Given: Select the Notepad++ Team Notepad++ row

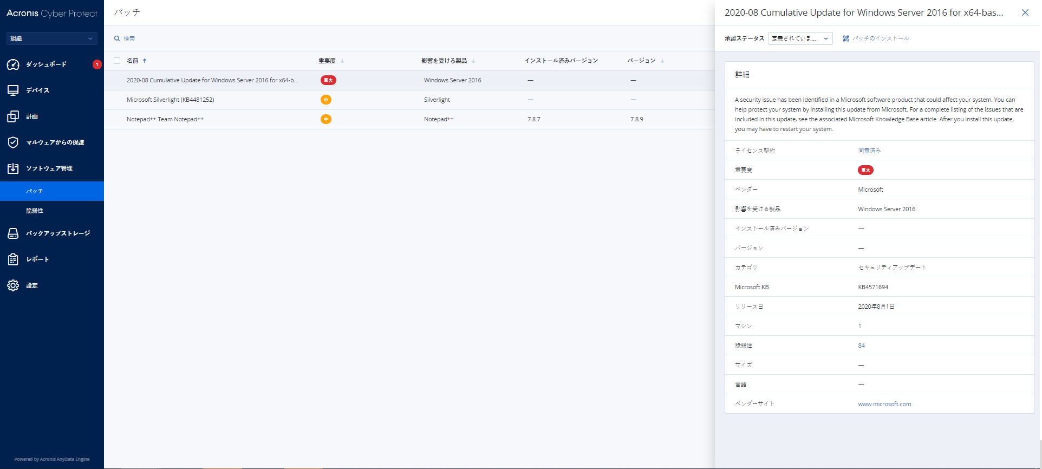Looking at the screenshot, I should (x=165, y=119).
